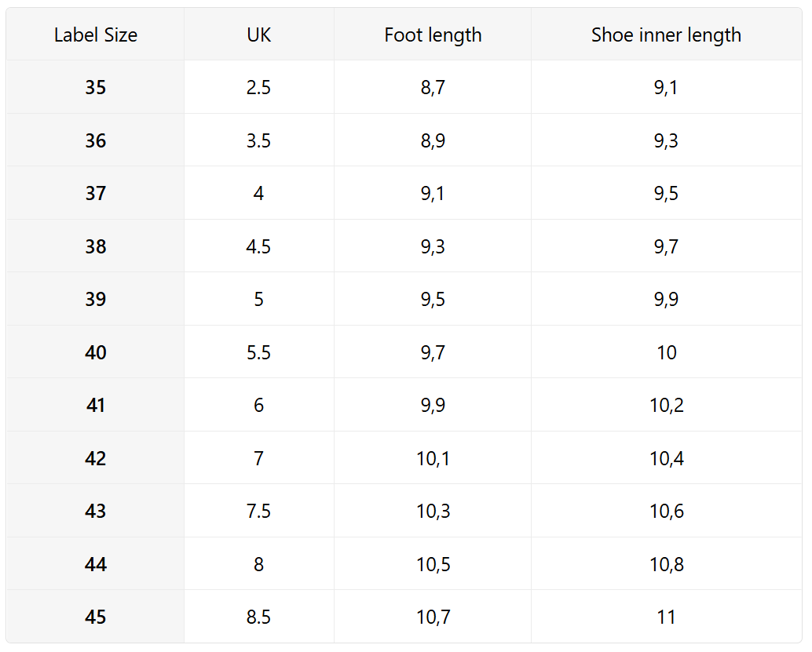
Task: Click the Shoe inner length header
Action: pyautogui.click(x=666, y=35)
